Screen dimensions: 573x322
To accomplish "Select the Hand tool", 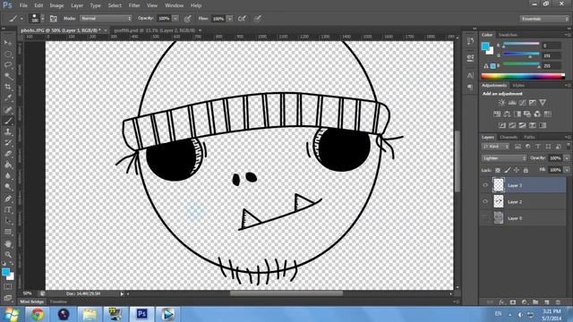I will coord(8,243).
